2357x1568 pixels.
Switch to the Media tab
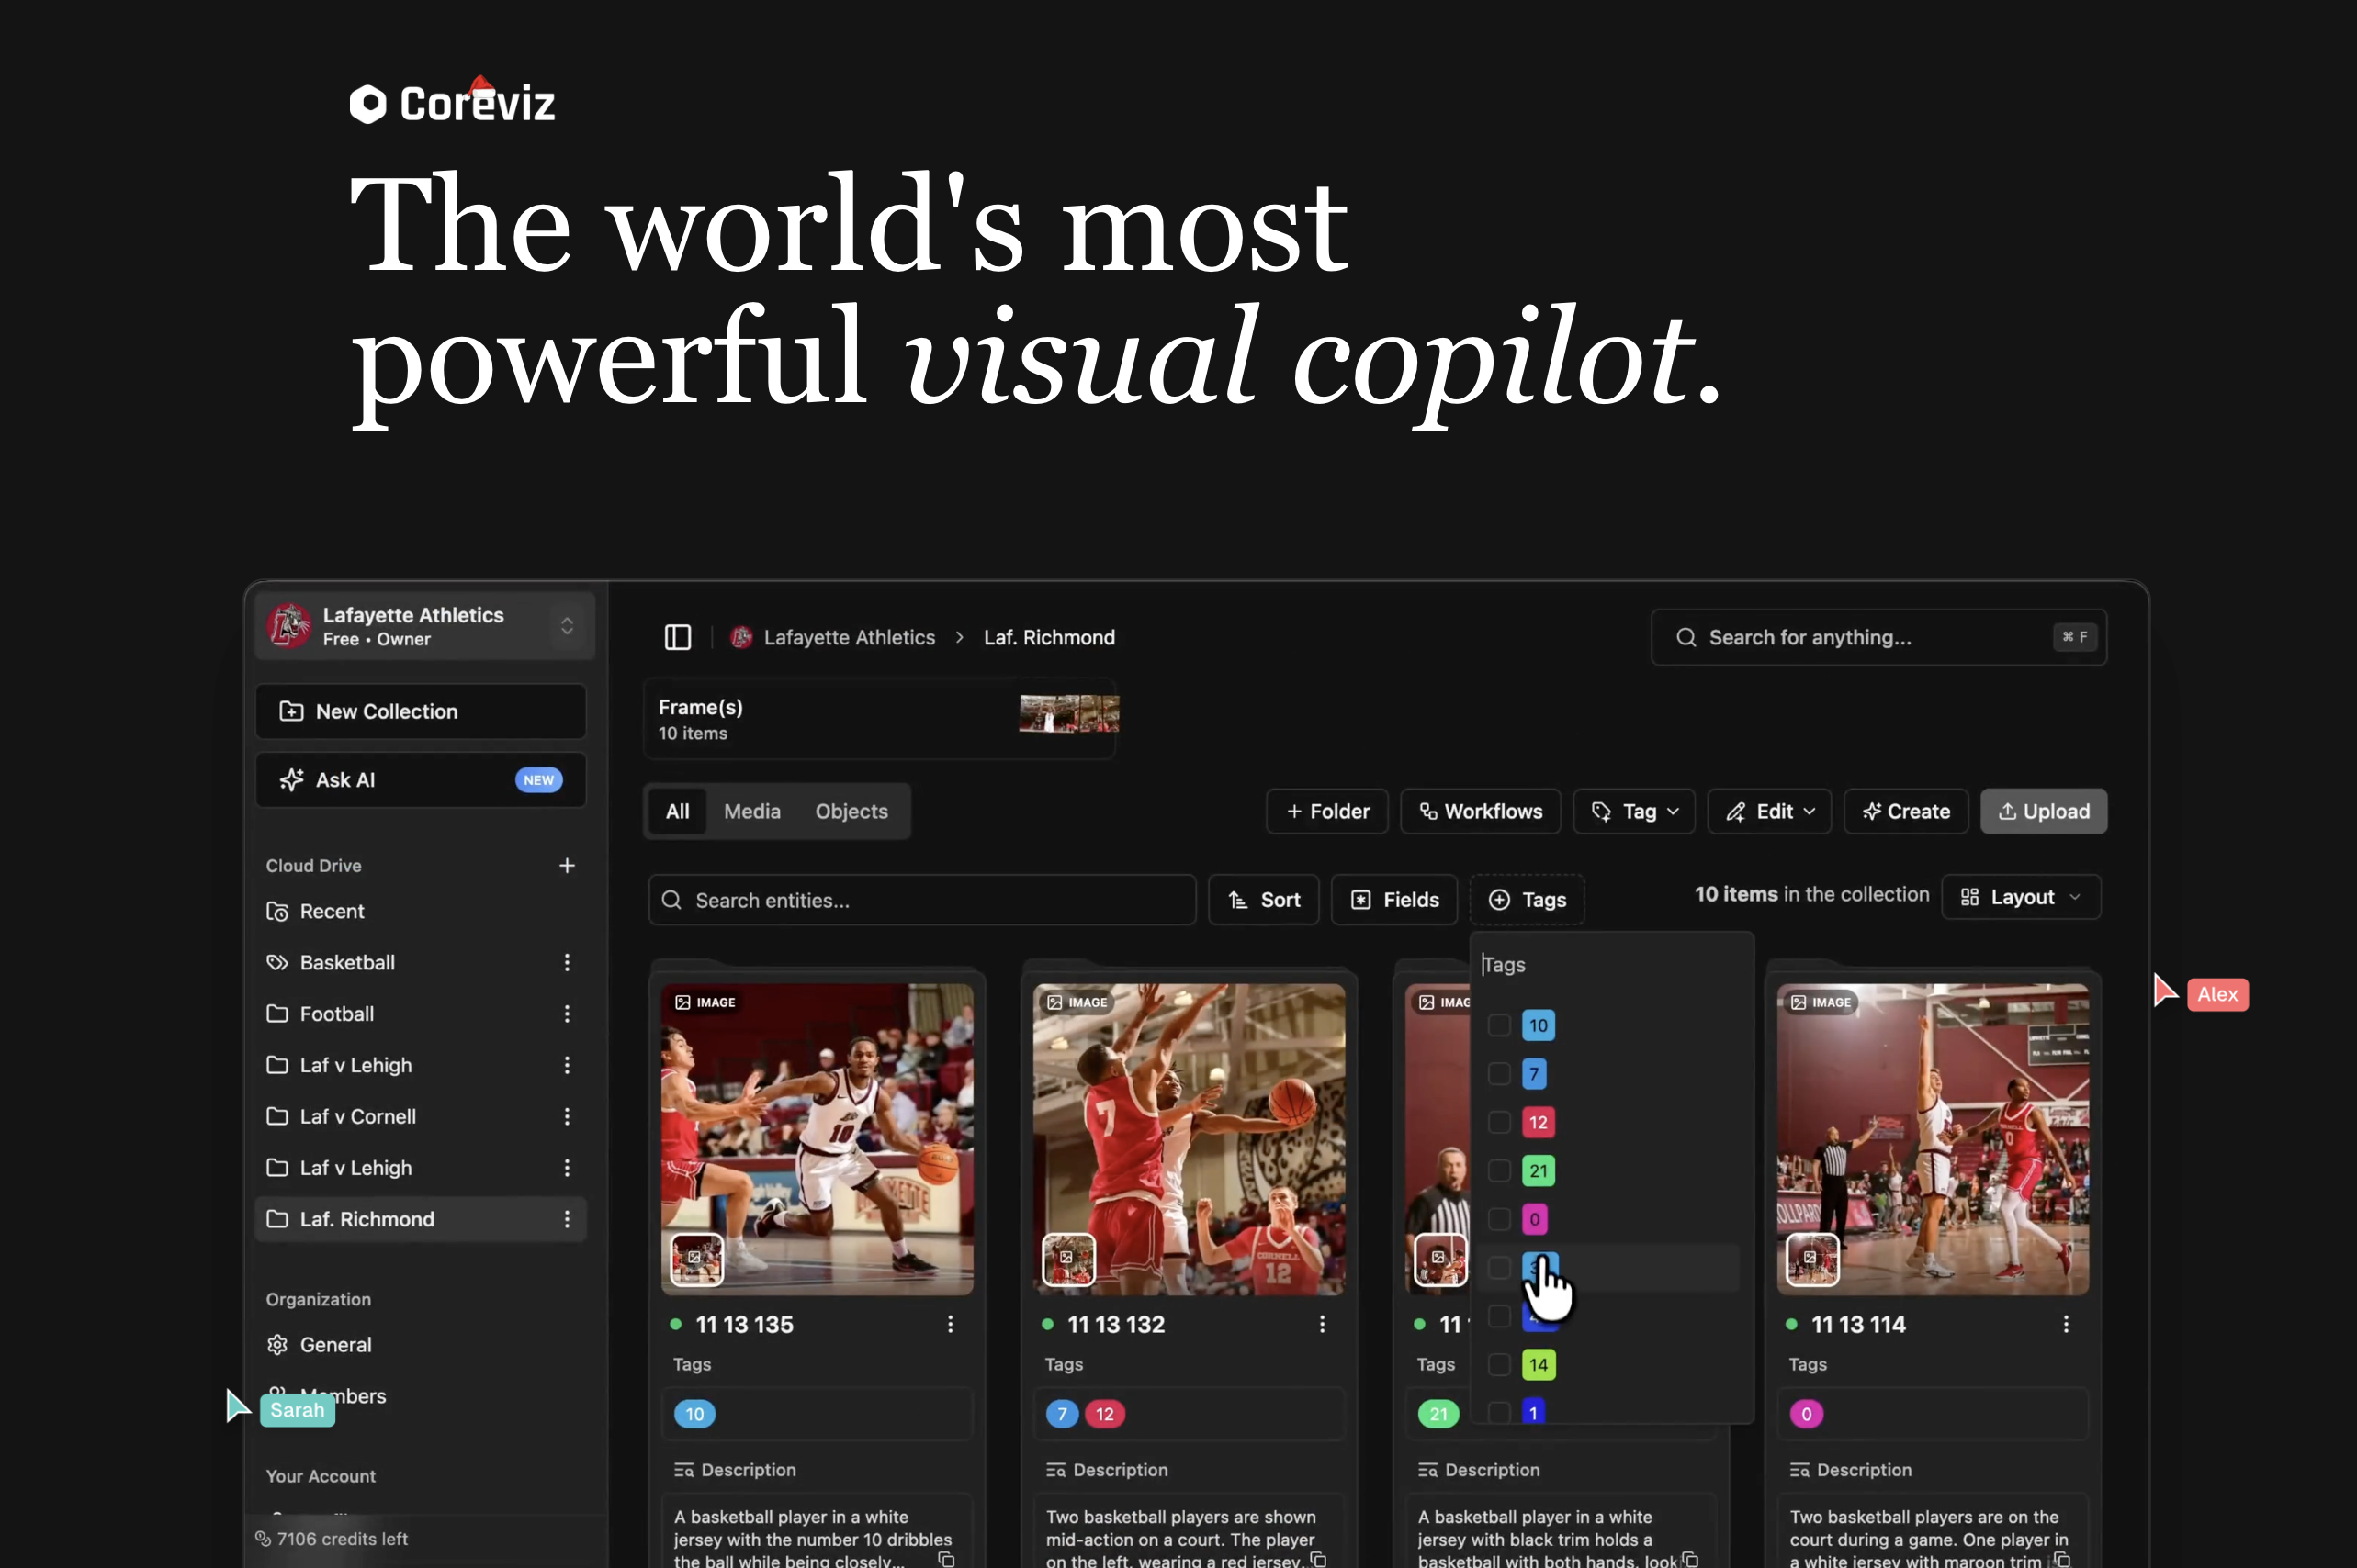(751, 811)
